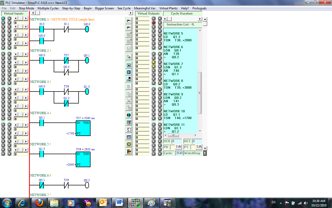Screen dimensions: 332x208
Task: Click the save floppy disk icon
Action: coord(129,49)
